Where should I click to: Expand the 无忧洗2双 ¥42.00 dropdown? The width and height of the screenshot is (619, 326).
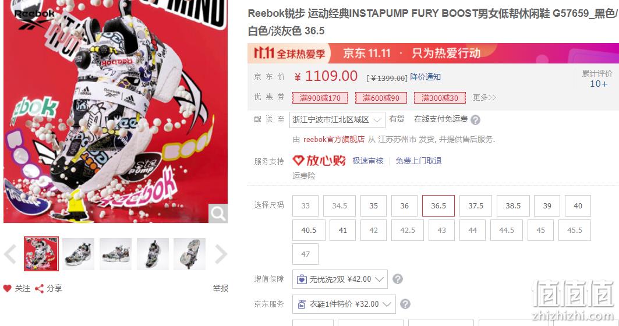(x=340, y=279)
